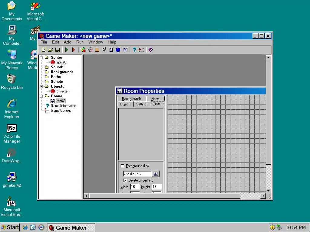Open the gmaker42 desktop icon
The width and height of the screenshot is (310, 232).
(12, 179)
